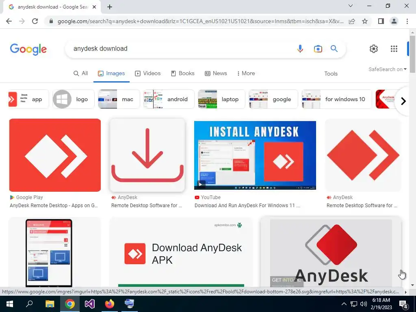
Task: Open the Tools filter options
Action: pos(331,74)
